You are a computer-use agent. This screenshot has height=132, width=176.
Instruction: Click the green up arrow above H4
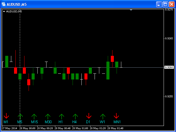[75, 117]
